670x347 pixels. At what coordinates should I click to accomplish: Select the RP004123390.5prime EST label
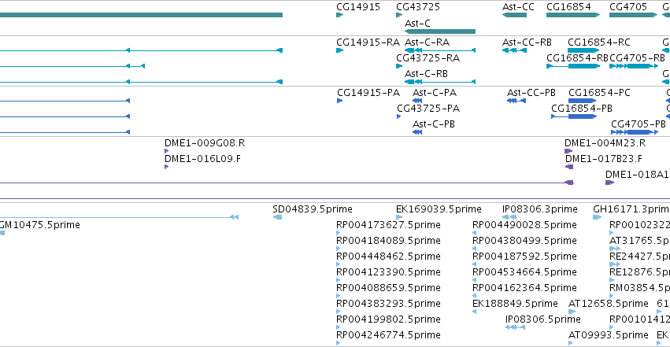[388, 272]
